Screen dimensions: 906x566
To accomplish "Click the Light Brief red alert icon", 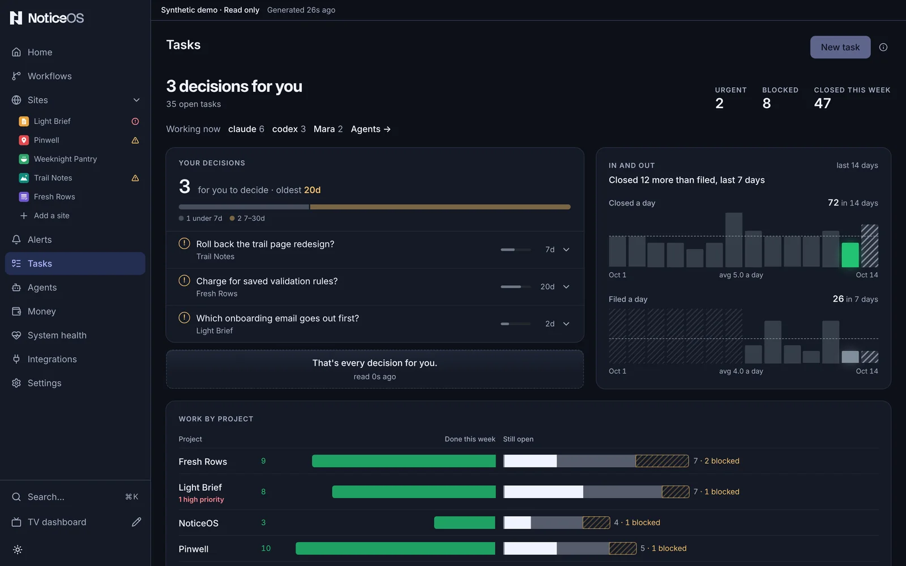I will 135,121.
